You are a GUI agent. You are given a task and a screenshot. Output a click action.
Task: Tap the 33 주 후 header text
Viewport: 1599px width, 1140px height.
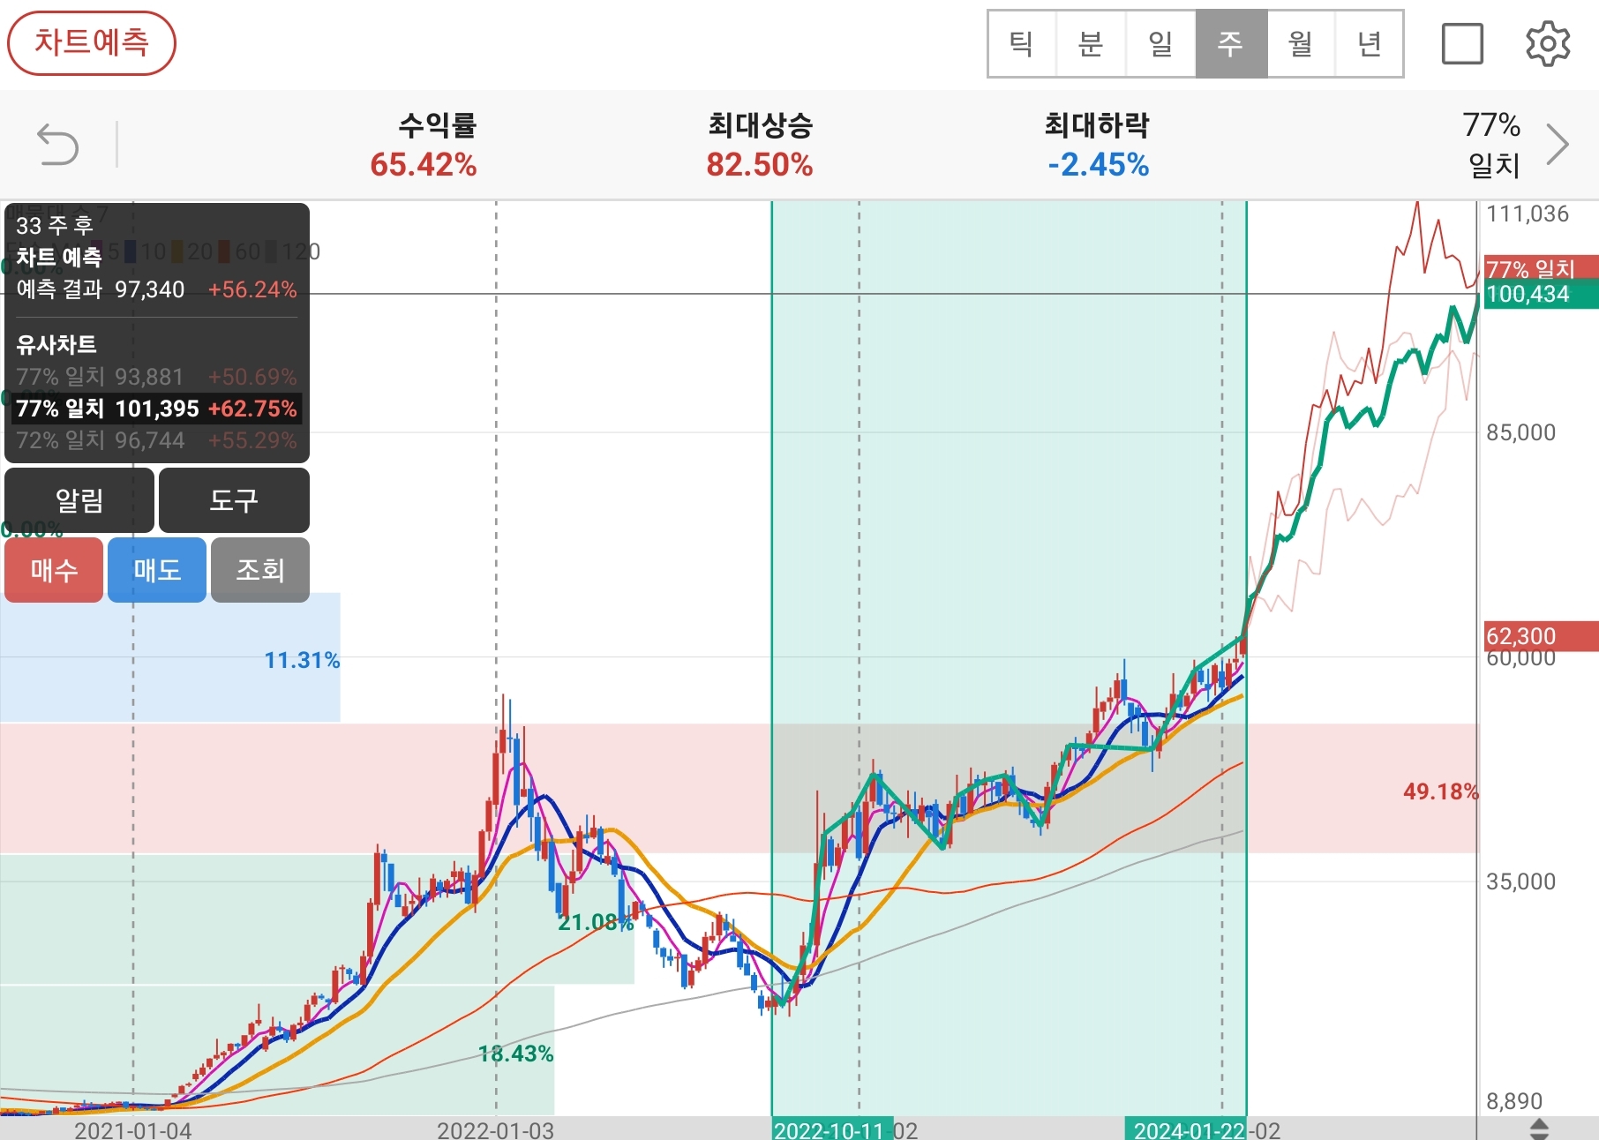click(x=55, y=226)
